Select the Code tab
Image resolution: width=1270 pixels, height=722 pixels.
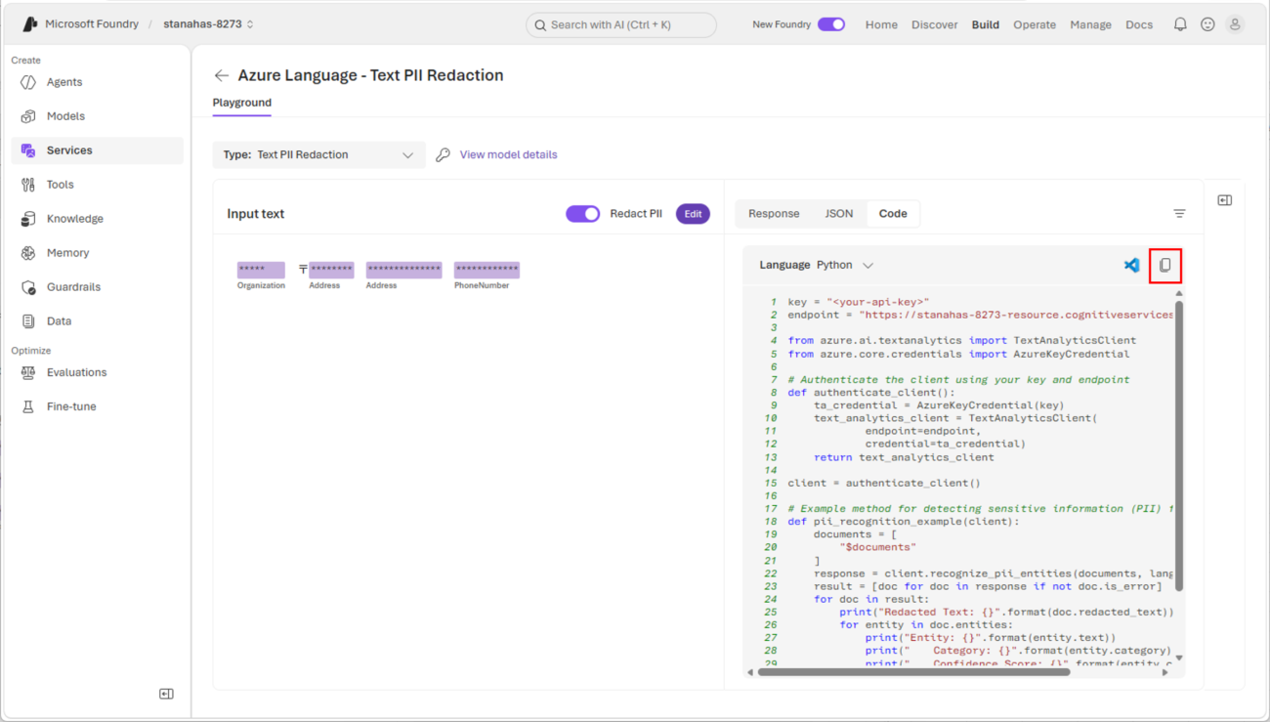point(893,214)
